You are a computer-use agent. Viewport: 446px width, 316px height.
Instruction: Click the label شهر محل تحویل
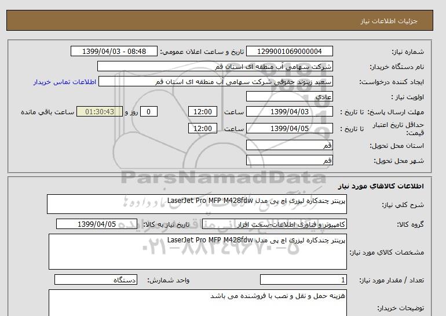coord(399,161)
